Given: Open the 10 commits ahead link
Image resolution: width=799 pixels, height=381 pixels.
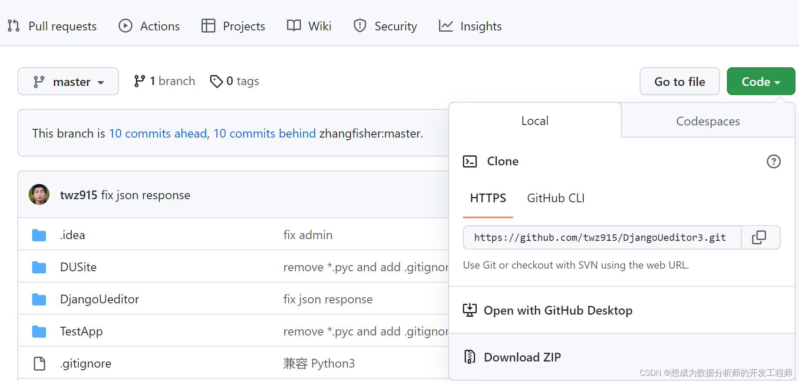Looking at the screenshot, I should coord(158,133).
